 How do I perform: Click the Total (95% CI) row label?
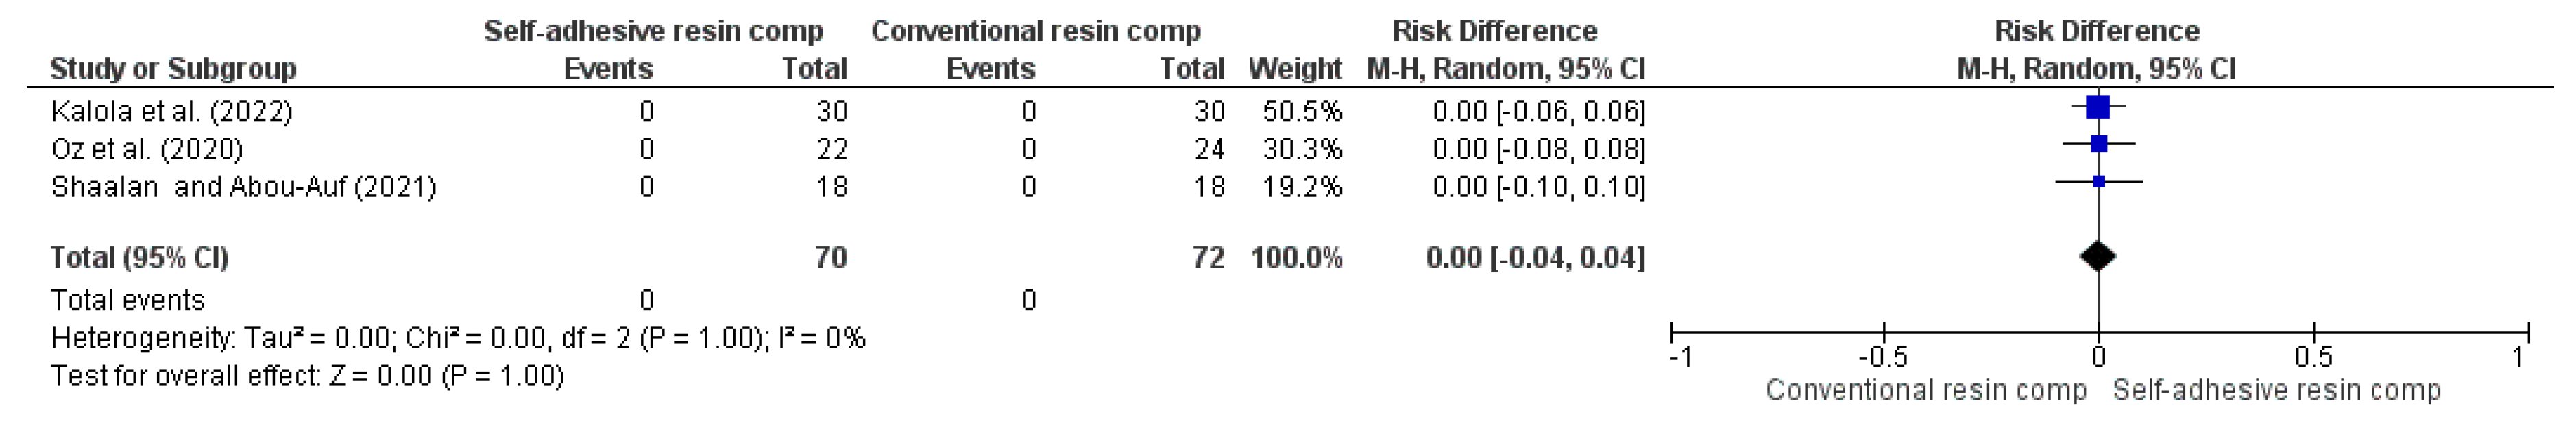point(139,257)
